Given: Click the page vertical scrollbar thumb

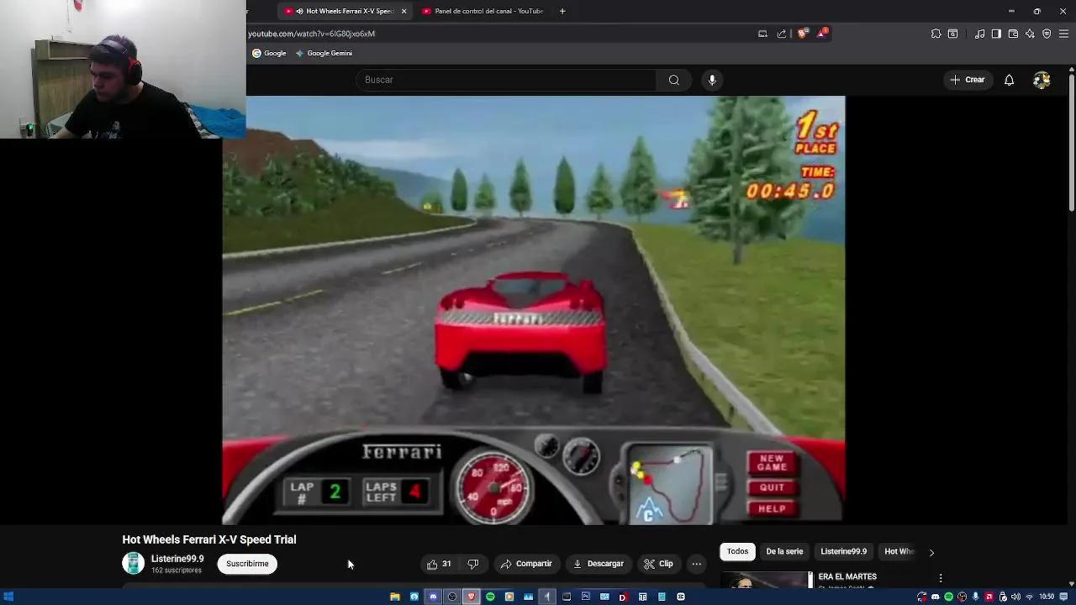Looking at the screenshot, I should (1071, 143).
